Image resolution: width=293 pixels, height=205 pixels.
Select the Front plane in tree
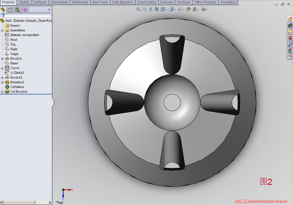[x=11, y=40]
